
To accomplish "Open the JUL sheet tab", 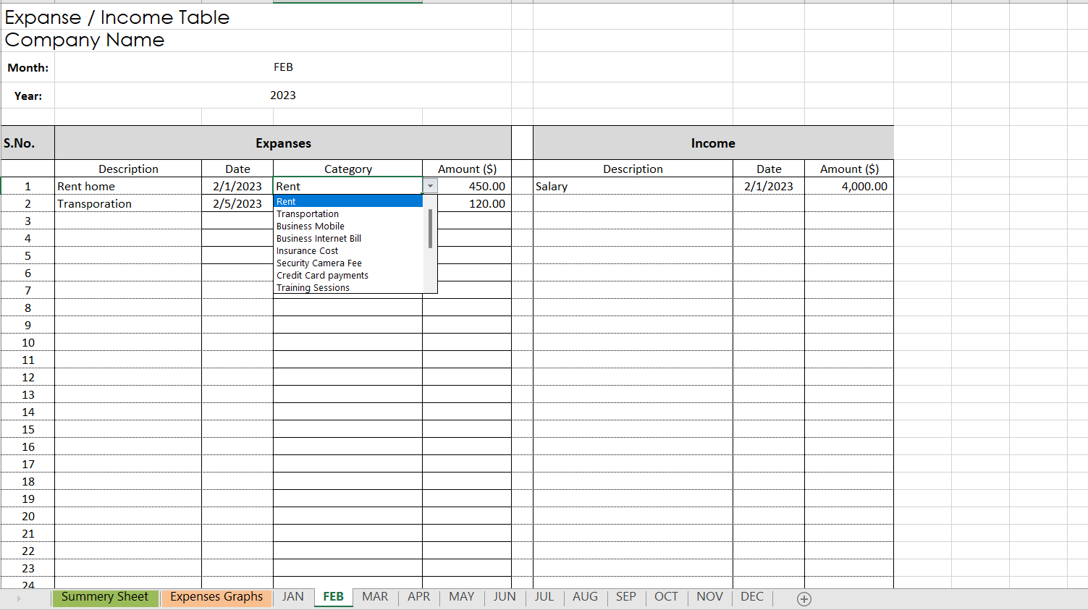I will pos(544,597).
